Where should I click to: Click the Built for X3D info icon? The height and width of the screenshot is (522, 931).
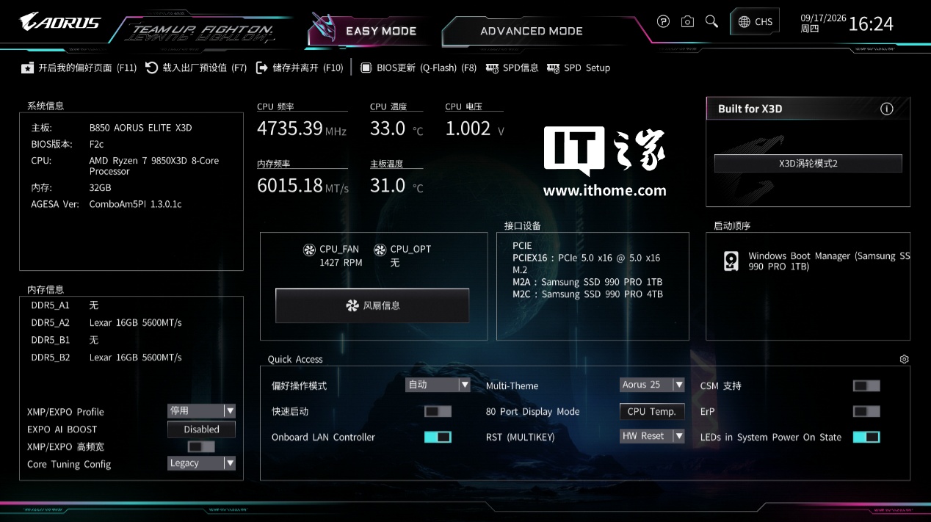(887, 109)
